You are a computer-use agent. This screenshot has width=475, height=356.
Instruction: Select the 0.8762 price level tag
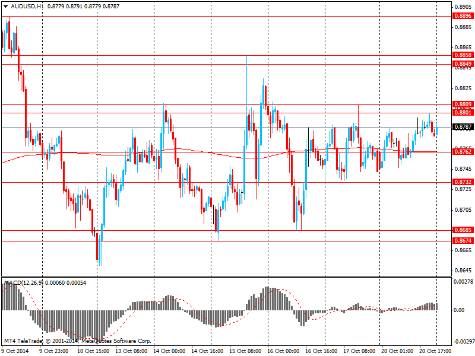point(463,152)
